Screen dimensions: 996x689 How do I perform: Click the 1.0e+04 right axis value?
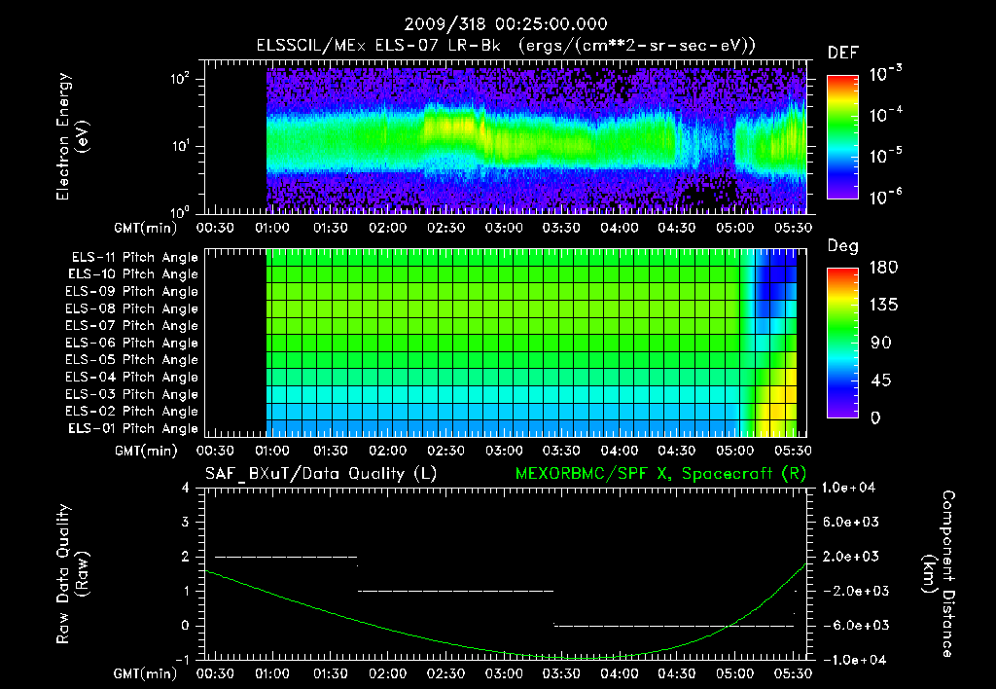pyautogui.click(x=848, y=488)
